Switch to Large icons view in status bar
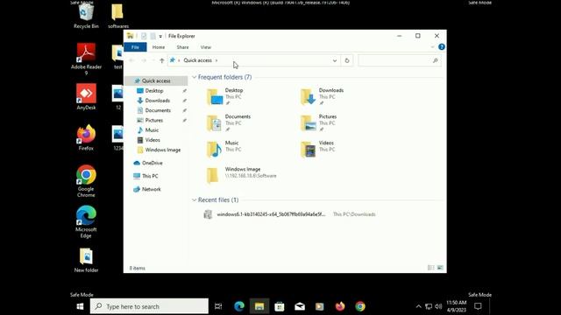 coord(440,268)
